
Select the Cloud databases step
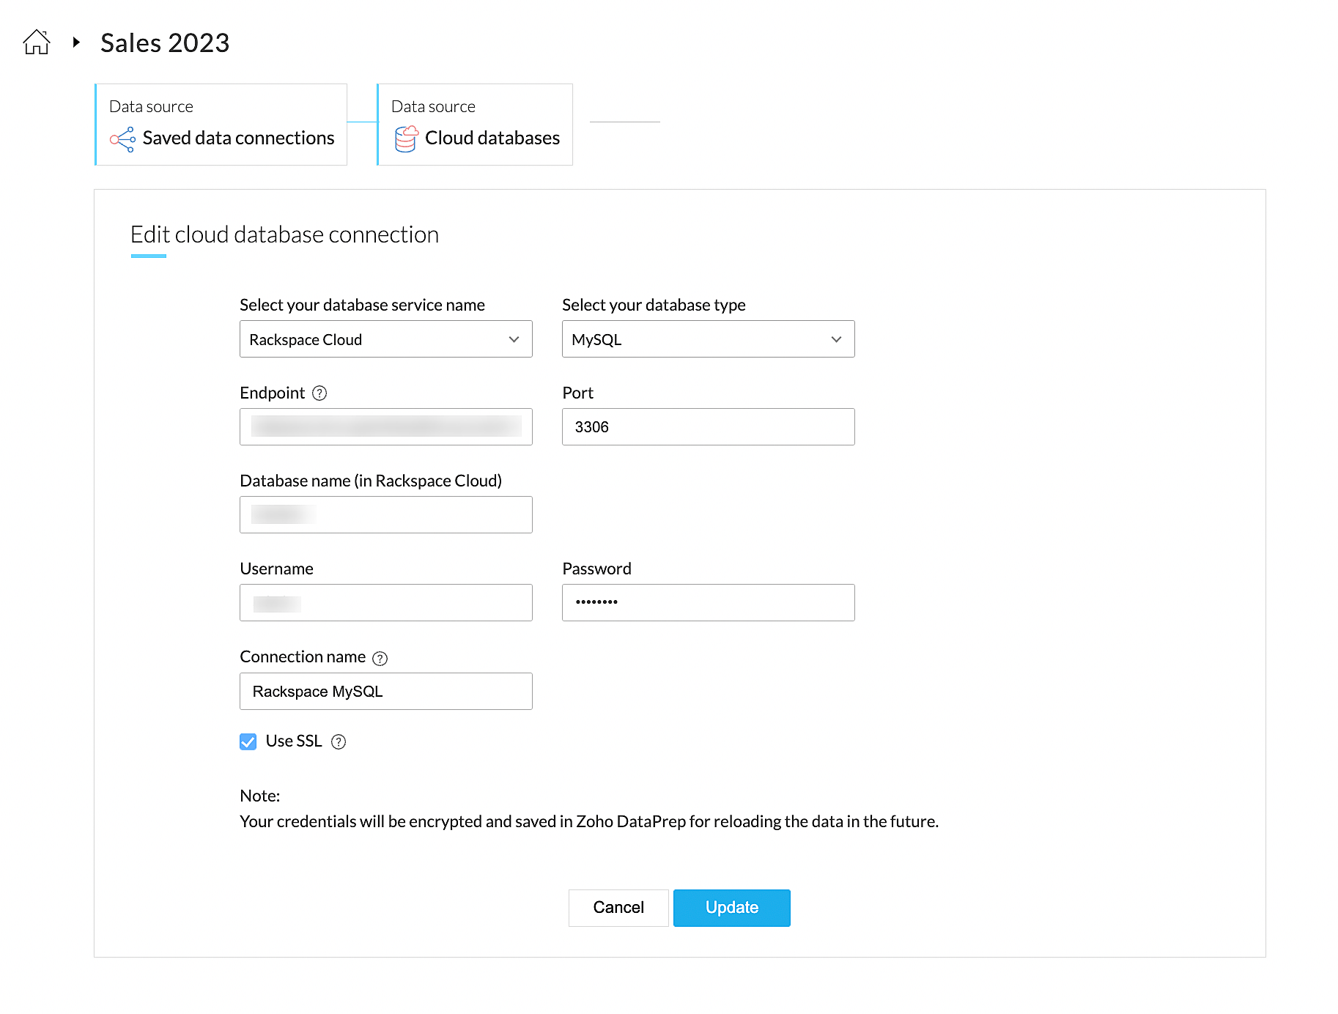[x=475, y=125]
